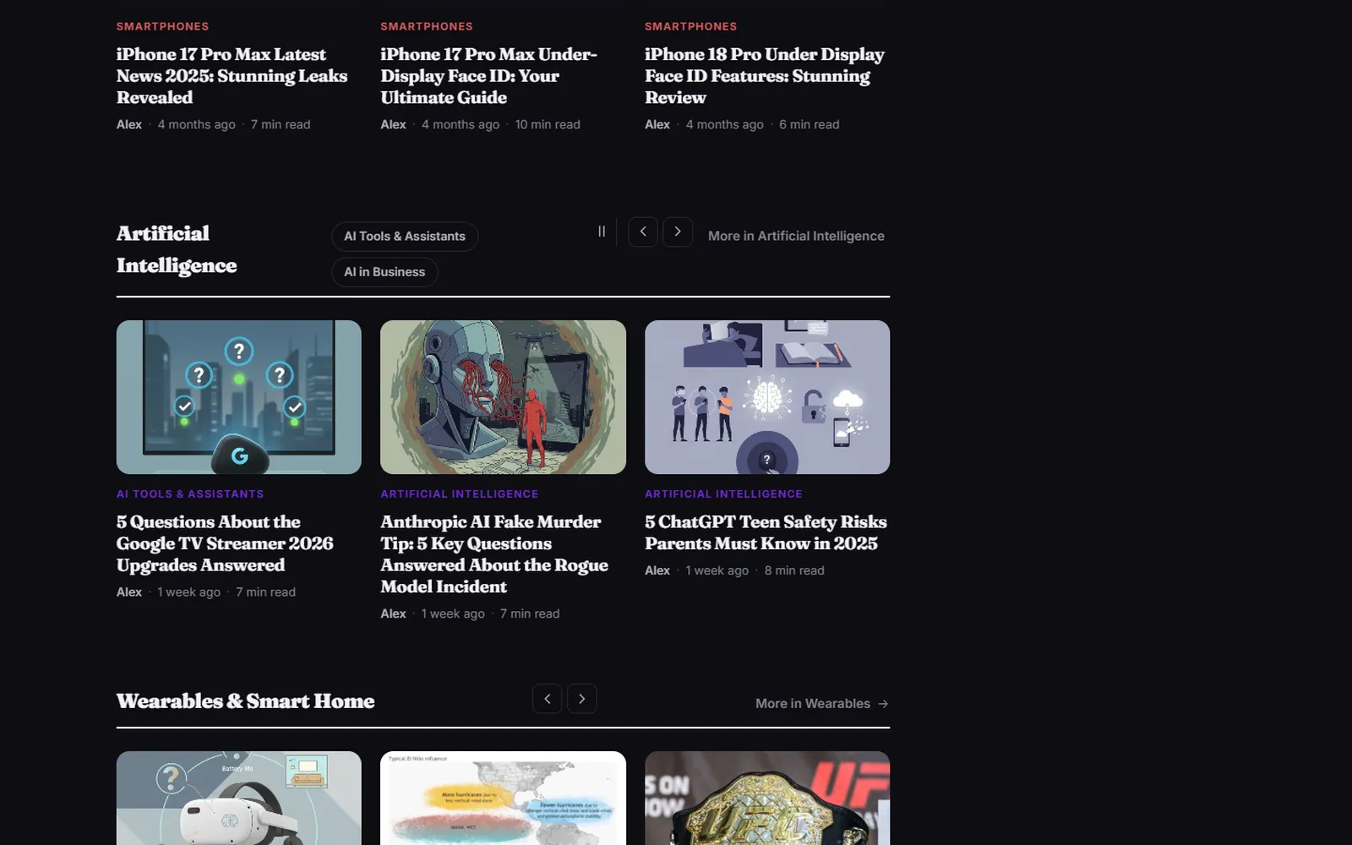Show previous Artificial Intelligence articles

pyautogui.click(x=643, y=232)
